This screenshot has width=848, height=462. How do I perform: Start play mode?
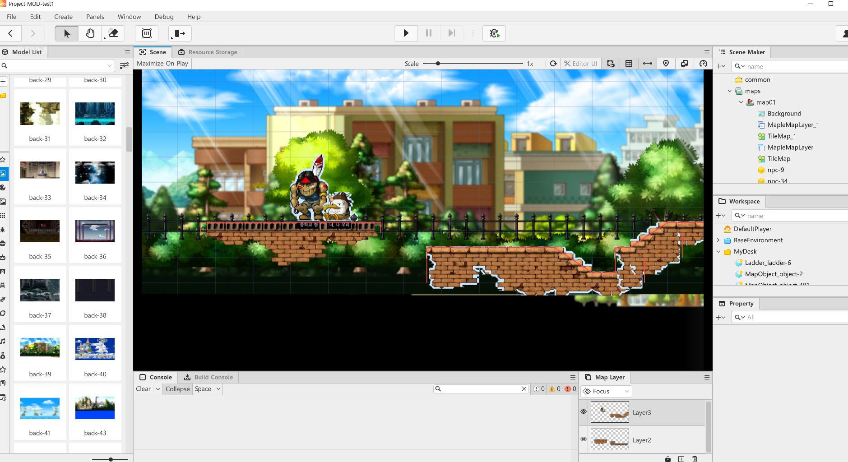pos(406,33)
